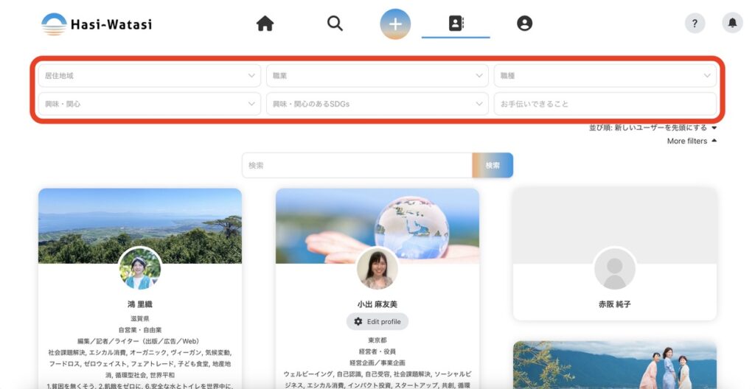Go to the Home page icon
755x389 pixels.
click(265, 24)
